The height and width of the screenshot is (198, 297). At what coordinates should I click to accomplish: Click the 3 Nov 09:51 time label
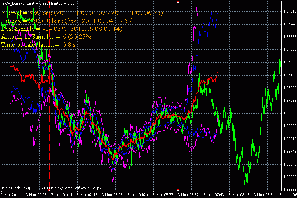[x=267, y=195]
